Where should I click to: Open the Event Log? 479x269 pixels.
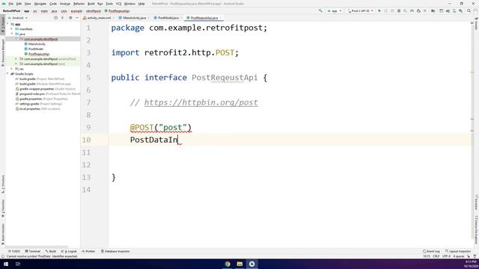click(x=431, y=251)
